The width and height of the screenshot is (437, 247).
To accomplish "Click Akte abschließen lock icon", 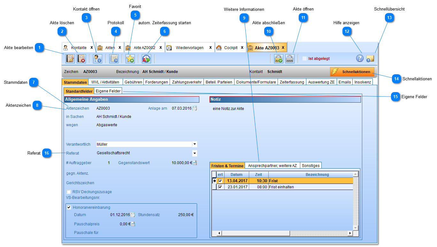I will click(x=279, y=59).
